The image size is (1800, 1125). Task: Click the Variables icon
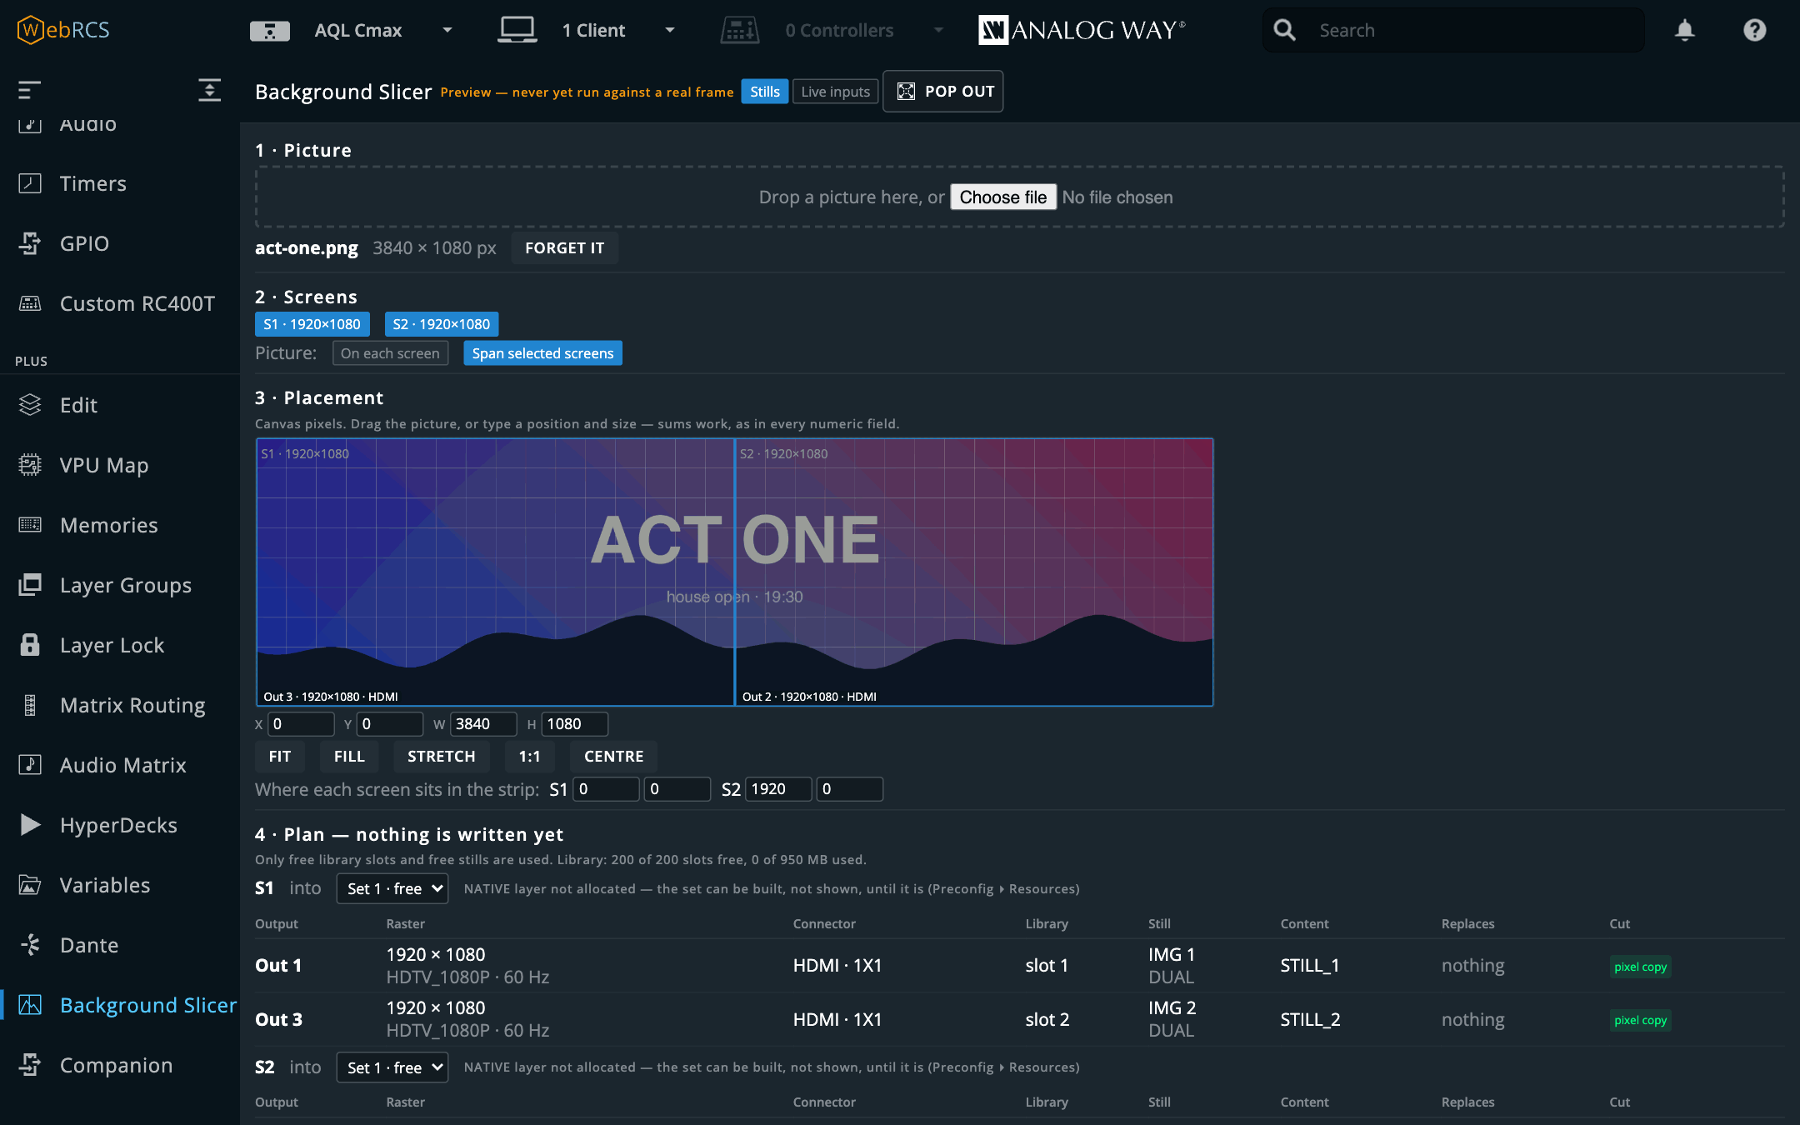coord(30,885)
